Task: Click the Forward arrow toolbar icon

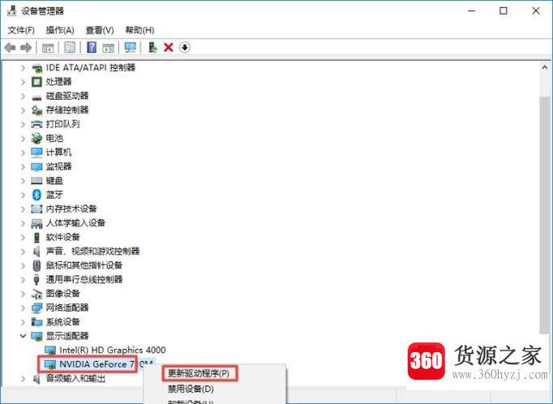Action: pos(26,47)
